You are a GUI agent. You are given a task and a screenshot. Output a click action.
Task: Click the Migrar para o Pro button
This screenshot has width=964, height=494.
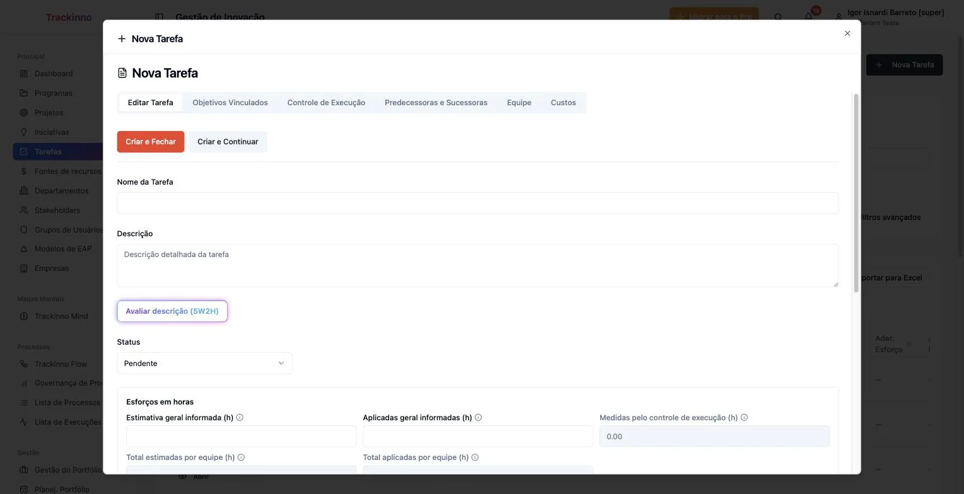[x=714, y=17]
